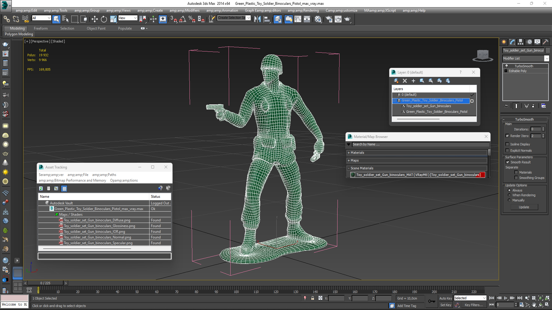This screenshot has height=310, width=552.
Task: Toggle Selection Lock padlock icon
Action: click(313, 298)
